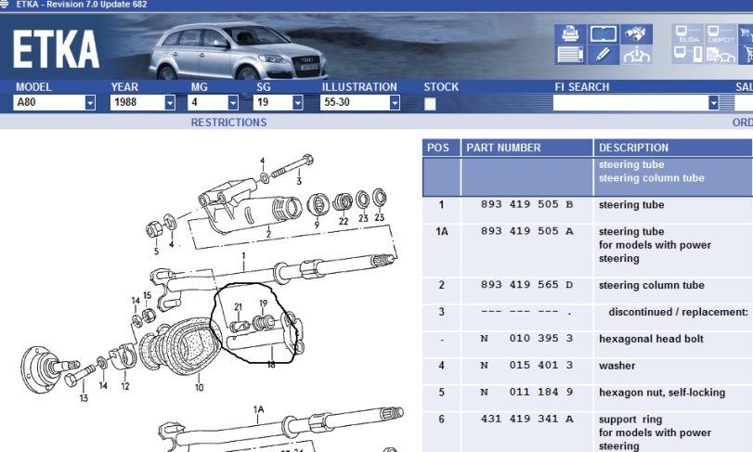This screenshot has height=452, width=753.
Task: Click callout 2 on column tube
Action: [x=268, y=234]
